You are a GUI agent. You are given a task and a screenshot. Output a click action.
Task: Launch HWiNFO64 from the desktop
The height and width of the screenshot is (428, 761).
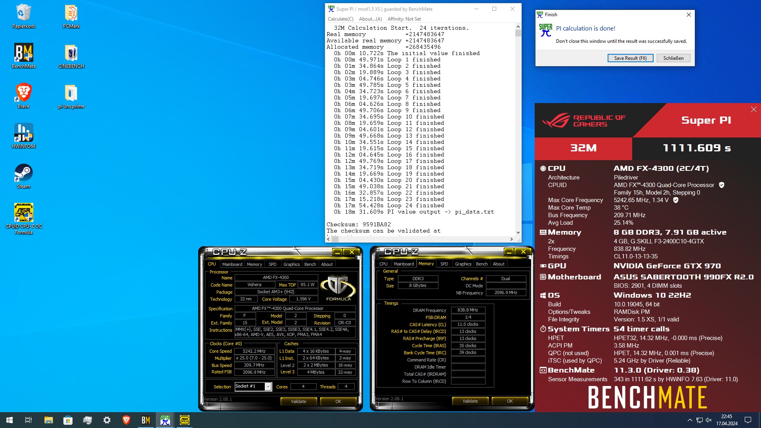coord(23,136)
